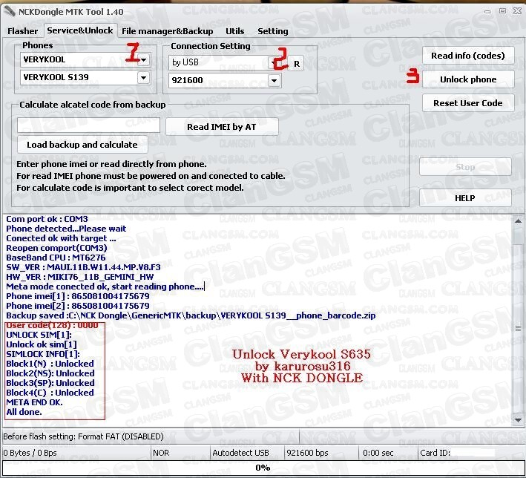Click Reset User Code button
The height and width of the screenshot is (478, 526).
[x=467, y=103]
